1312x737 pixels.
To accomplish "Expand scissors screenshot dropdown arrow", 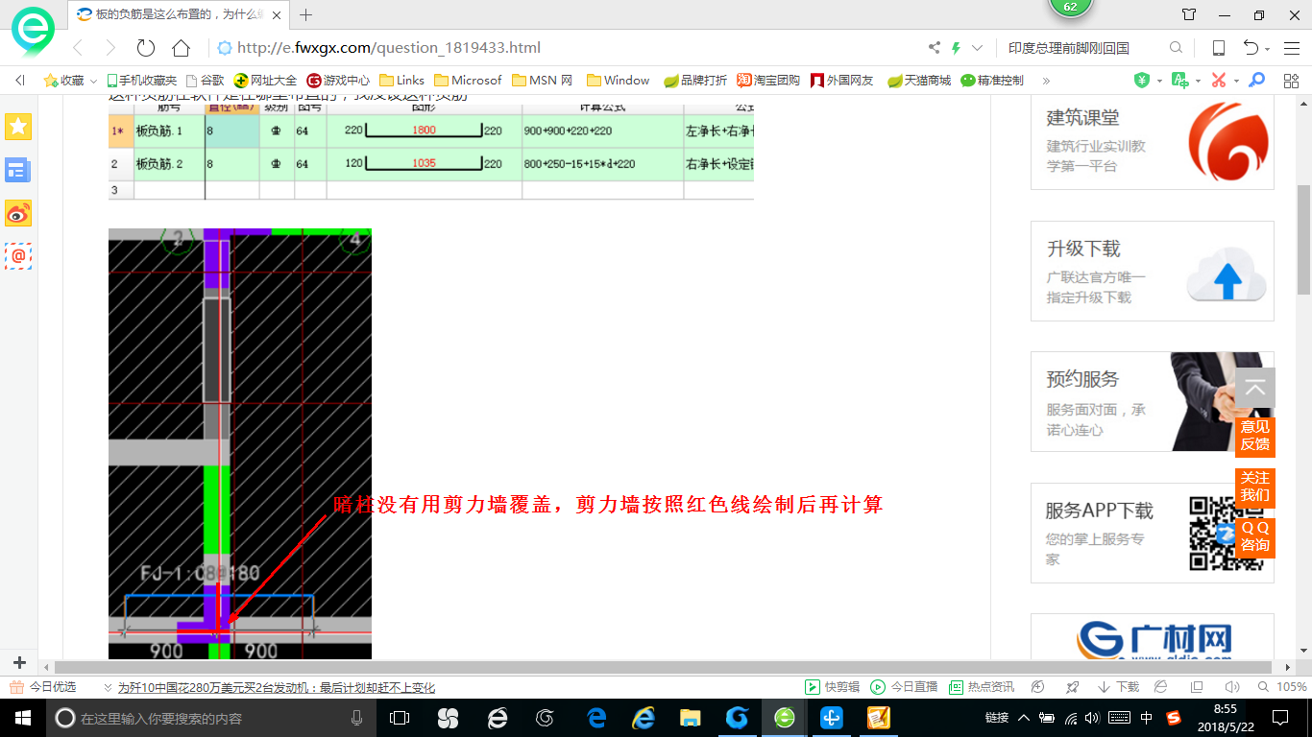I will point(1236,82).
